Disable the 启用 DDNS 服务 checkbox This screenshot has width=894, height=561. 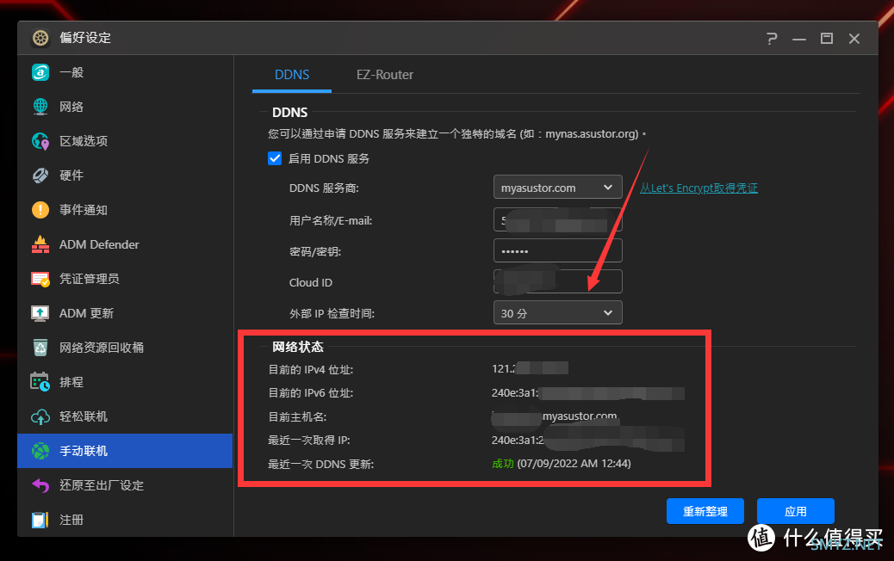pos(275,158)
